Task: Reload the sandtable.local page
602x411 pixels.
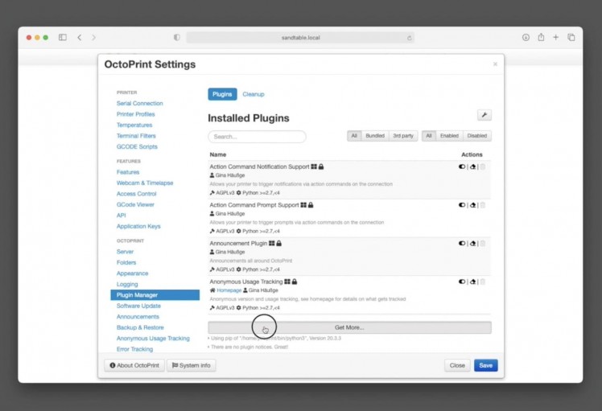Action: (x=410, y=38)
